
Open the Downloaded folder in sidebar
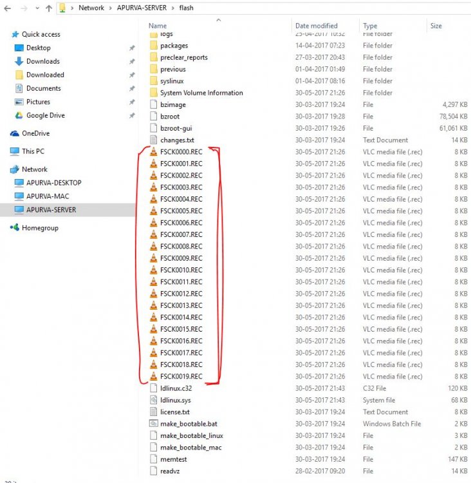(45, 75)
